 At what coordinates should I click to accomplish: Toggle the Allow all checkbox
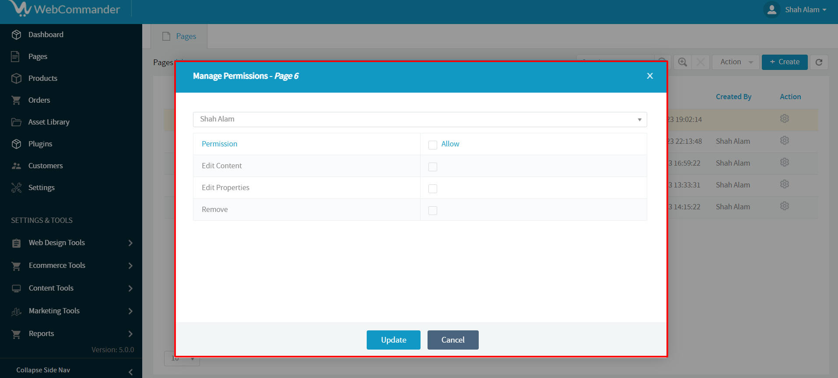(433, 145)
